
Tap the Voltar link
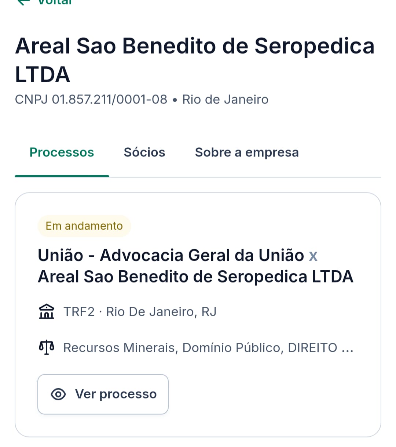point(55,2)
